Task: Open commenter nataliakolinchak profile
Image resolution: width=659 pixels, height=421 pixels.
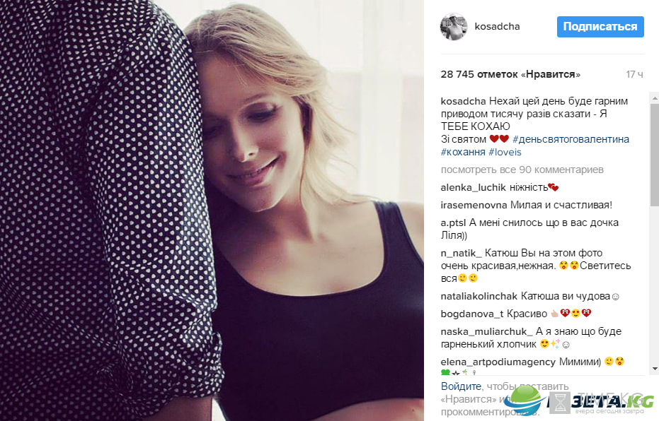Action: pos(479,296)
